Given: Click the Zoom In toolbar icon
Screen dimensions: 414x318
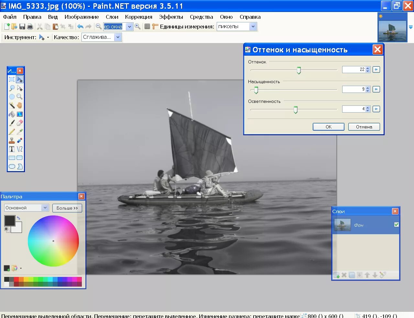Looking at the screenshot, I should point(137,27).
